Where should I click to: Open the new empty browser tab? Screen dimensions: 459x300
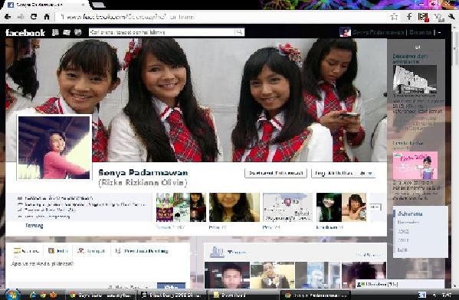[x=98, y=5]
